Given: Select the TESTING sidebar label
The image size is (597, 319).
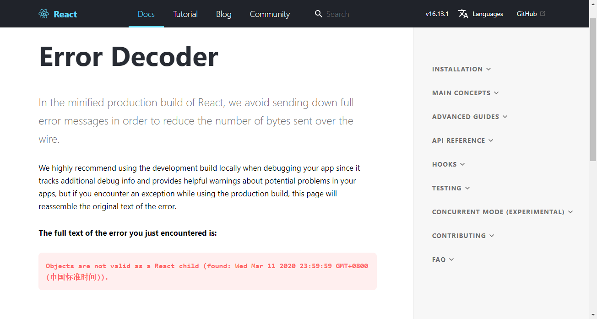Looking at the screenshot, I should [447, 188].
